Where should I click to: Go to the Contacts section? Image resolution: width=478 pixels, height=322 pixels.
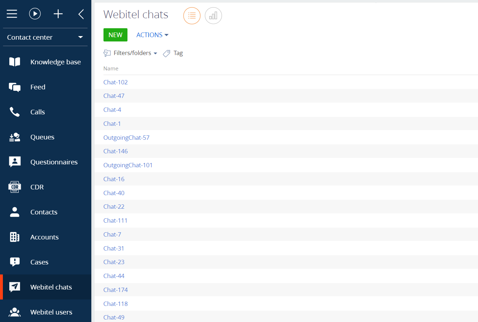point(44,212)
